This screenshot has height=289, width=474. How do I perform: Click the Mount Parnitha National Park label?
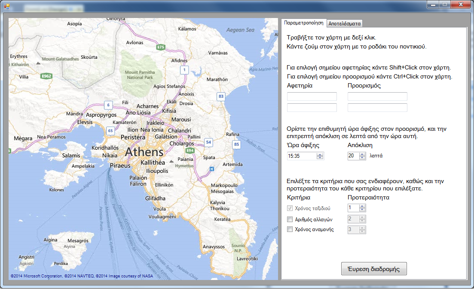[x=140, y=75]
